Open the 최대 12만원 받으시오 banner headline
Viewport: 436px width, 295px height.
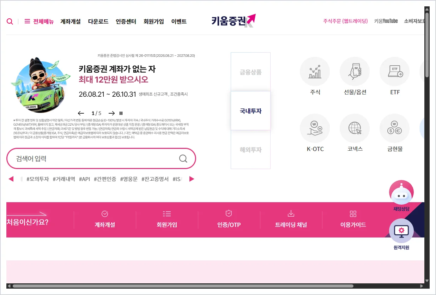[x=114, y=79]
